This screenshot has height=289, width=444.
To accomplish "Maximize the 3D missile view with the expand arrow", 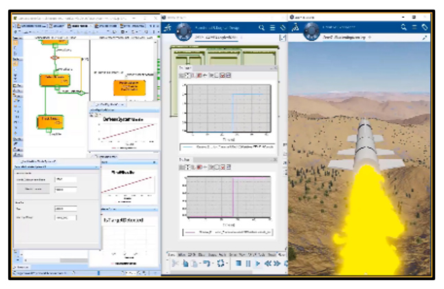I will click(x=425, y=38).
